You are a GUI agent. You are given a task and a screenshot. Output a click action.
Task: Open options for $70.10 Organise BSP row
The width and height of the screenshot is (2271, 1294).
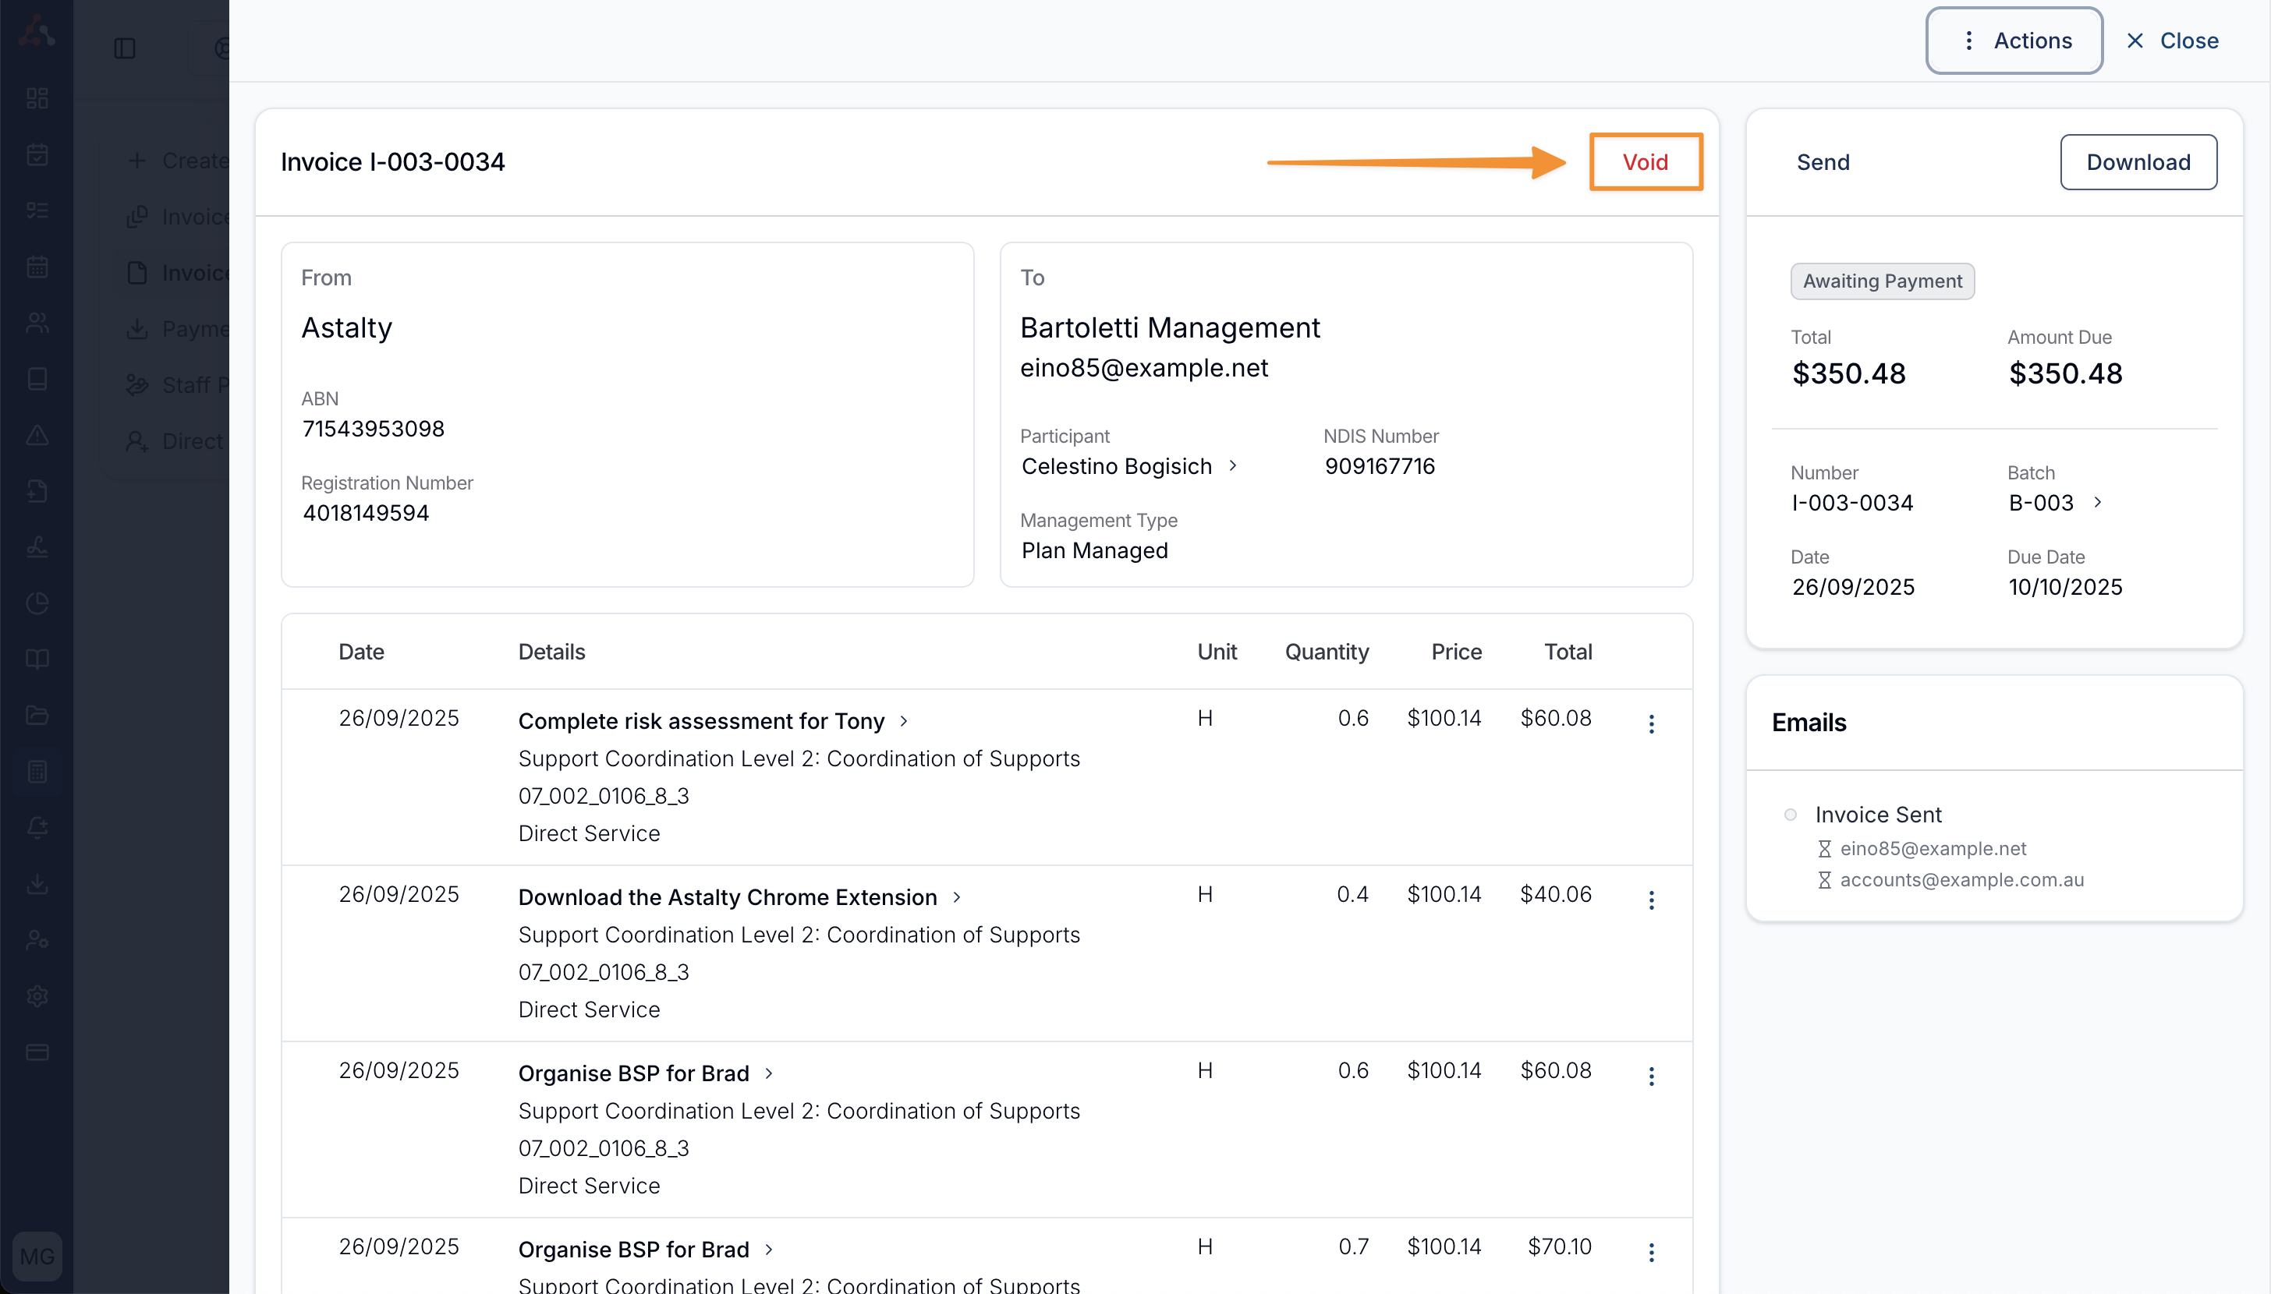pyautogui.click(x=1650, y=1252)
